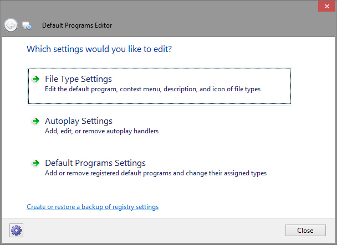337x245 pixels.
Task: Click the 'Add or remove registered default programs' text
Action: tap(155, 173)
